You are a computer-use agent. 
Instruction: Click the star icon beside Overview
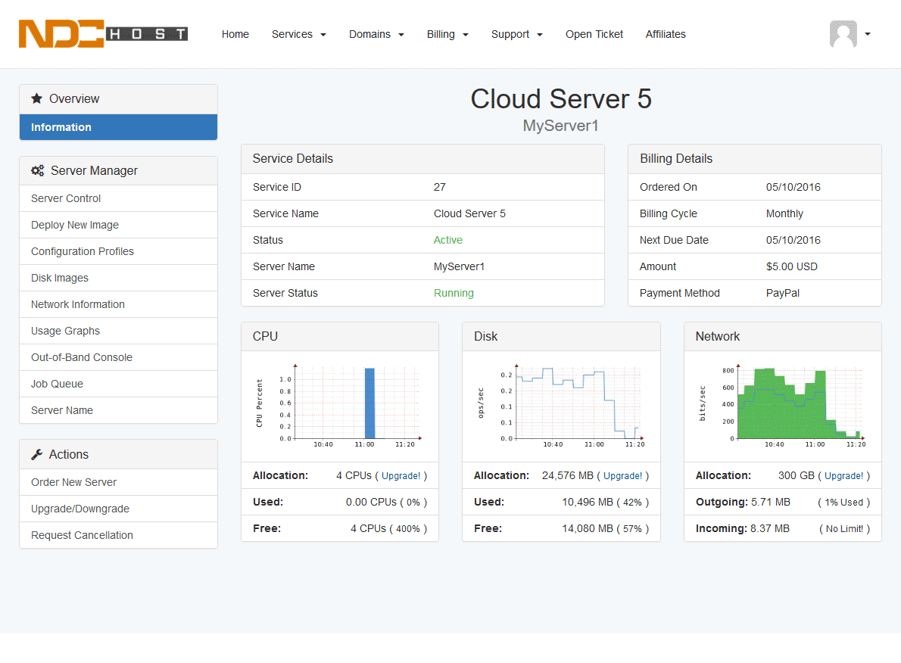pos(36,98)
